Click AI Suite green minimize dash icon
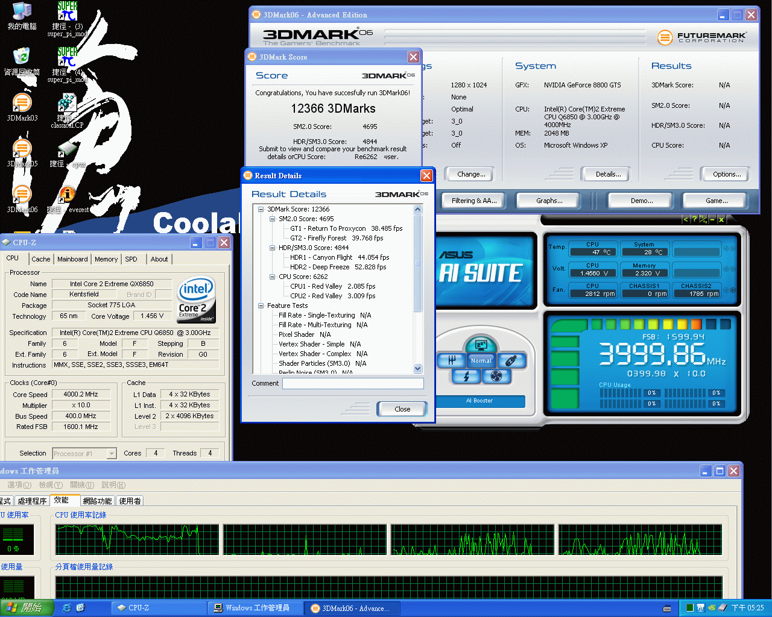 tap(712, 219)
